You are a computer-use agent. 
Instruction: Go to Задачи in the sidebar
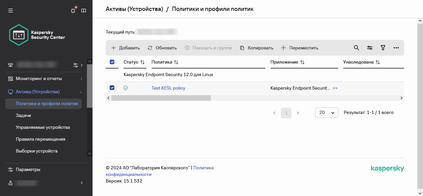23,115
